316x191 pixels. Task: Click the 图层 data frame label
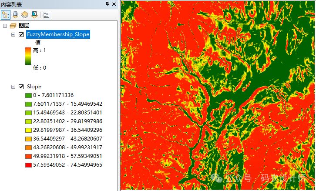click(x=24, y=26)
